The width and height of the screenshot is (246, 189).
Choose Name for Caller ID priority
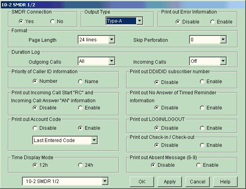[80, 82]
